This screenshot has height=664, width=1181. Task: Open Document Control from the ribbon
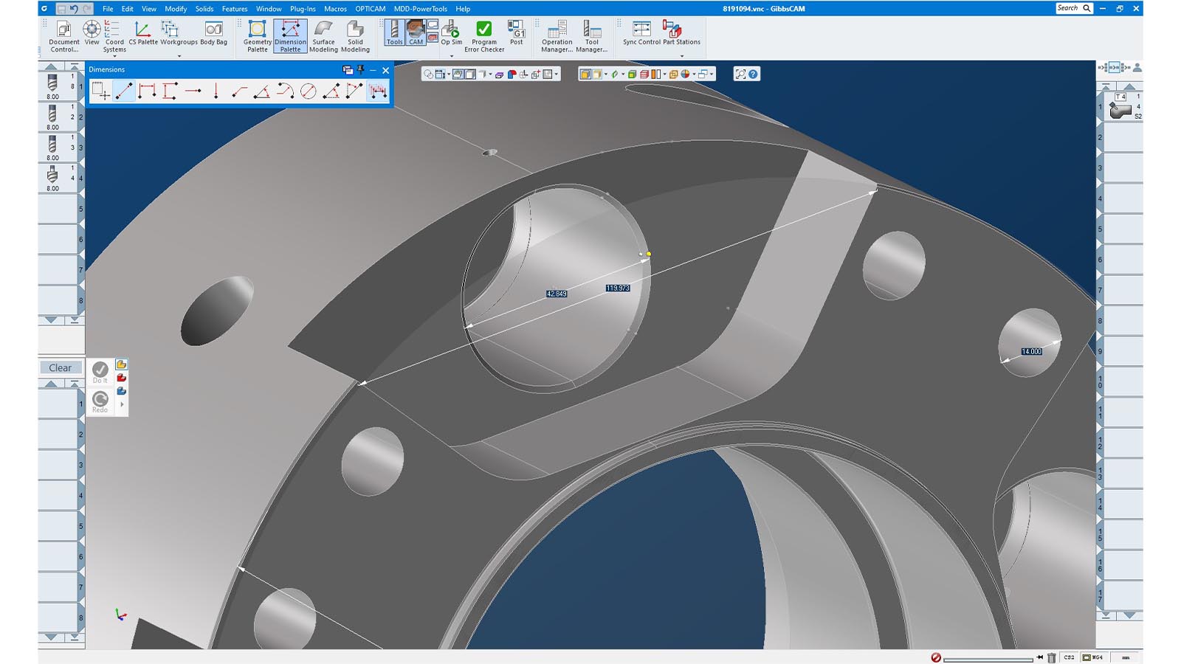point(63,36)
